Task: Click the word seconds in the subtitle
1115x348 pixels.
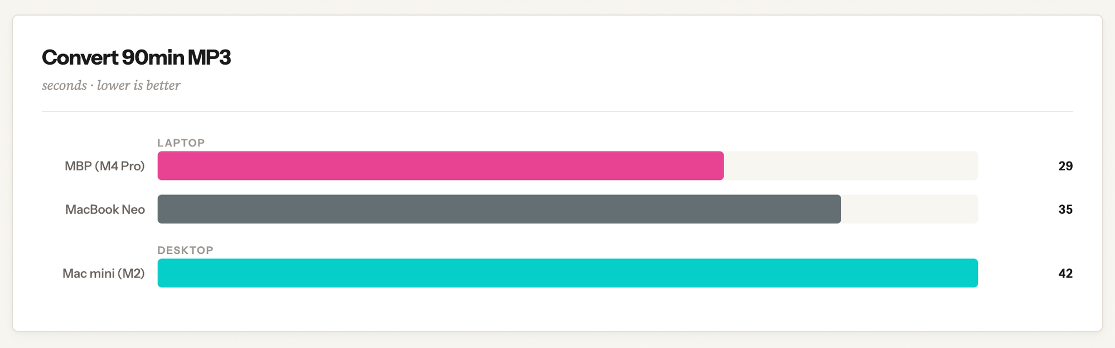Action: coord(65,86)
